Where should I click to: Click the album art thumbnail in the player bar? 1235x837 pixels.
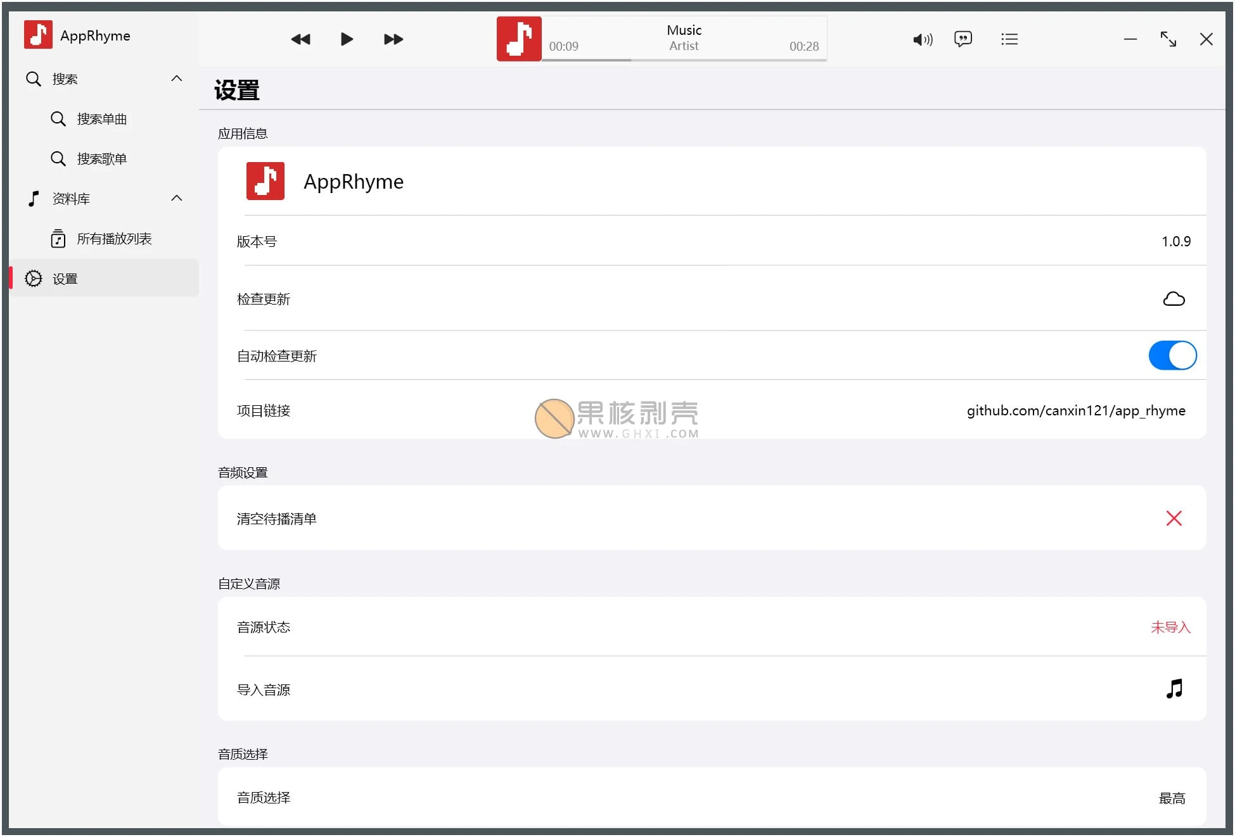click(519, 39)
